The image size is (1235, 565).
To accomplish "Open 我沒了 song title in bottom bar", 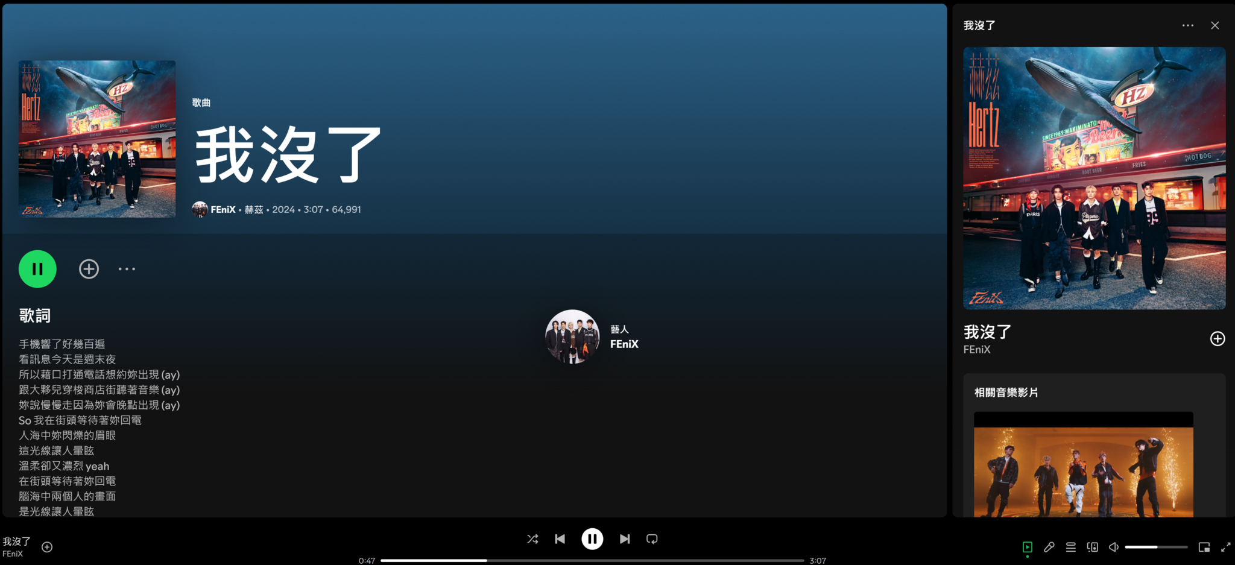I will [16, 541].
